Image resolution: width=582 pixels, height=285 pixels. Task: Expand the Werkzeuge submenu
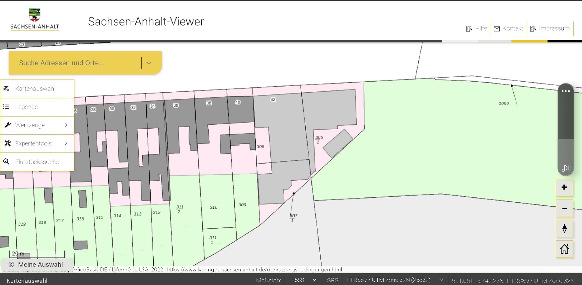click(66, 125)
